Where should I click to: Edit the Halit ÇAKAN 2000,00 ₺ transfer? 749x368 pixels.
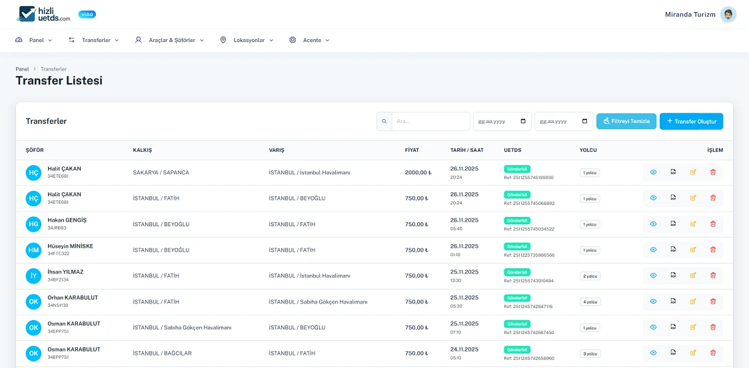tap(693, 172)
